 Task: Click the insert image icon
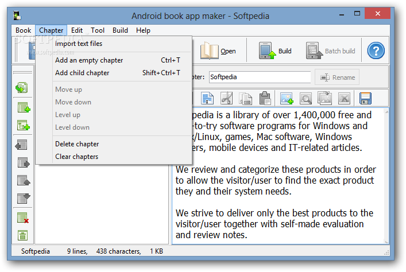pyautogui.click(x=287, y=98)
